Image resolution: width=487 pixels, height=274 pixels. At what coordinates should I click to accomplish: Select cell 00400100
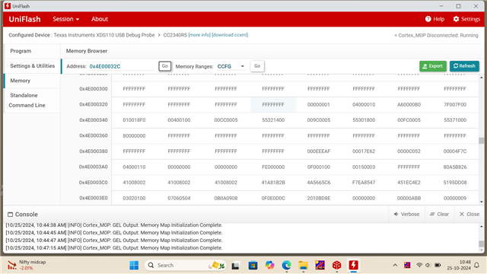(x=179, y=120)
